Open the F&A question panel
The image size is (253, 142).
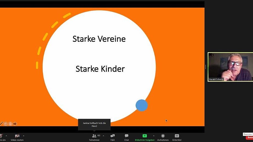point(112,136)
